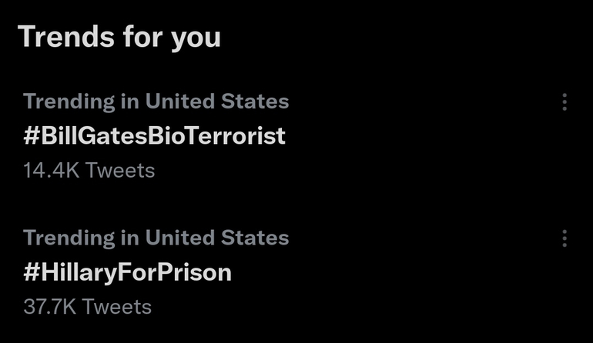This screenshot has height=343, width=593.
Task: Expand the second trend's overflow menu
Action: [565, 238]
